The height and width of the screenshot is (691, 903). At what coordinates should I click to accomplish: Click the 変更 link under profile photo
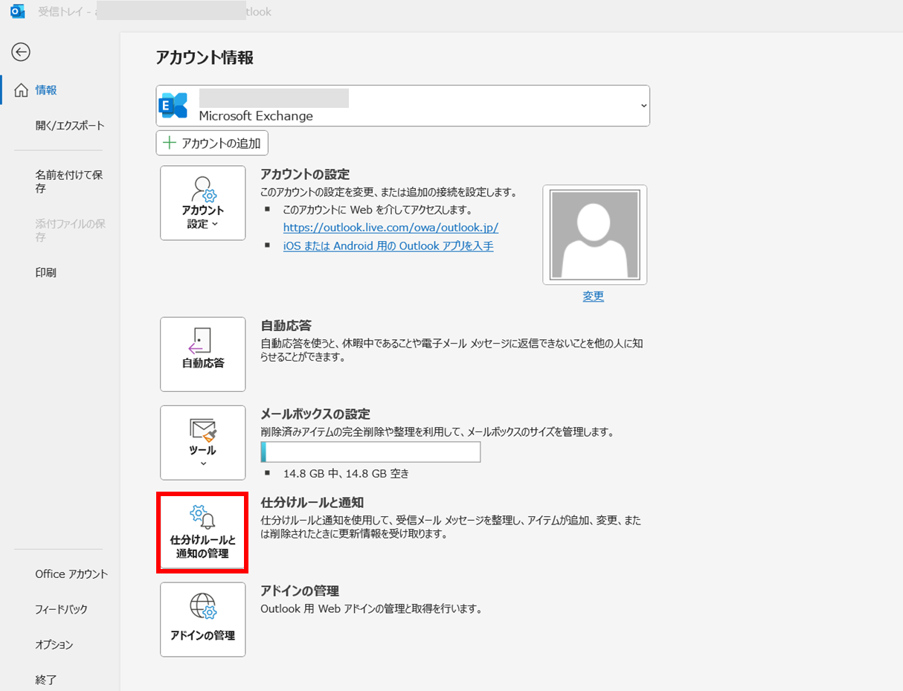click(594, 296)
